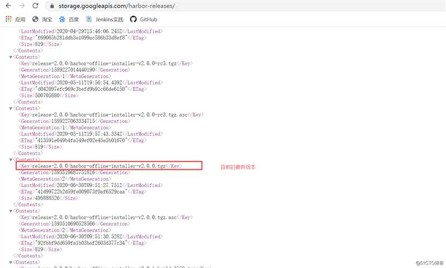Select Size value 498888526
Viewport: 446px width, 268px height.
coord(47,198)
